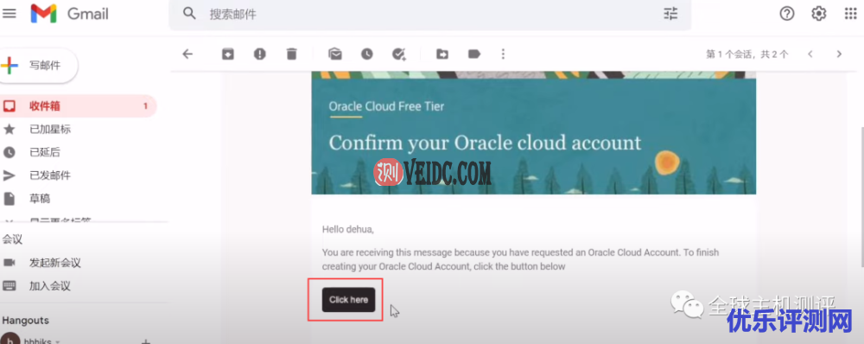Report this email as spam

tap(259, 54)
